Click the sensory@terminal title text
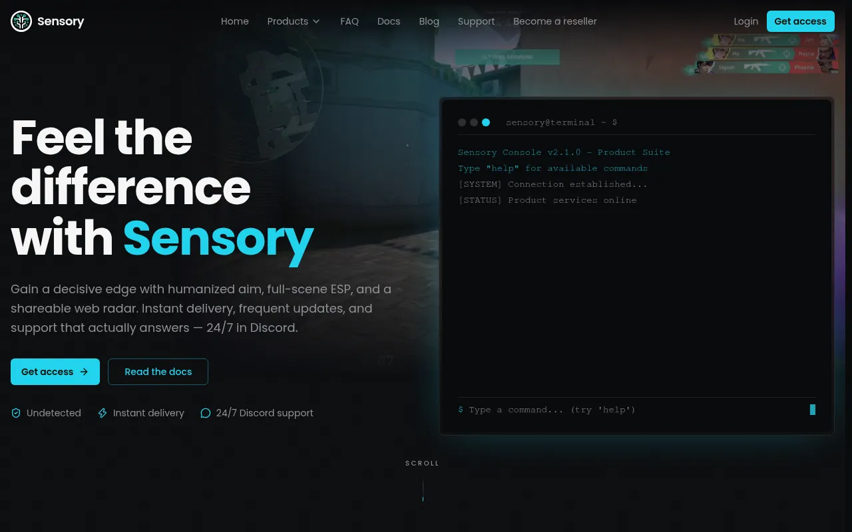 point(561,122)
